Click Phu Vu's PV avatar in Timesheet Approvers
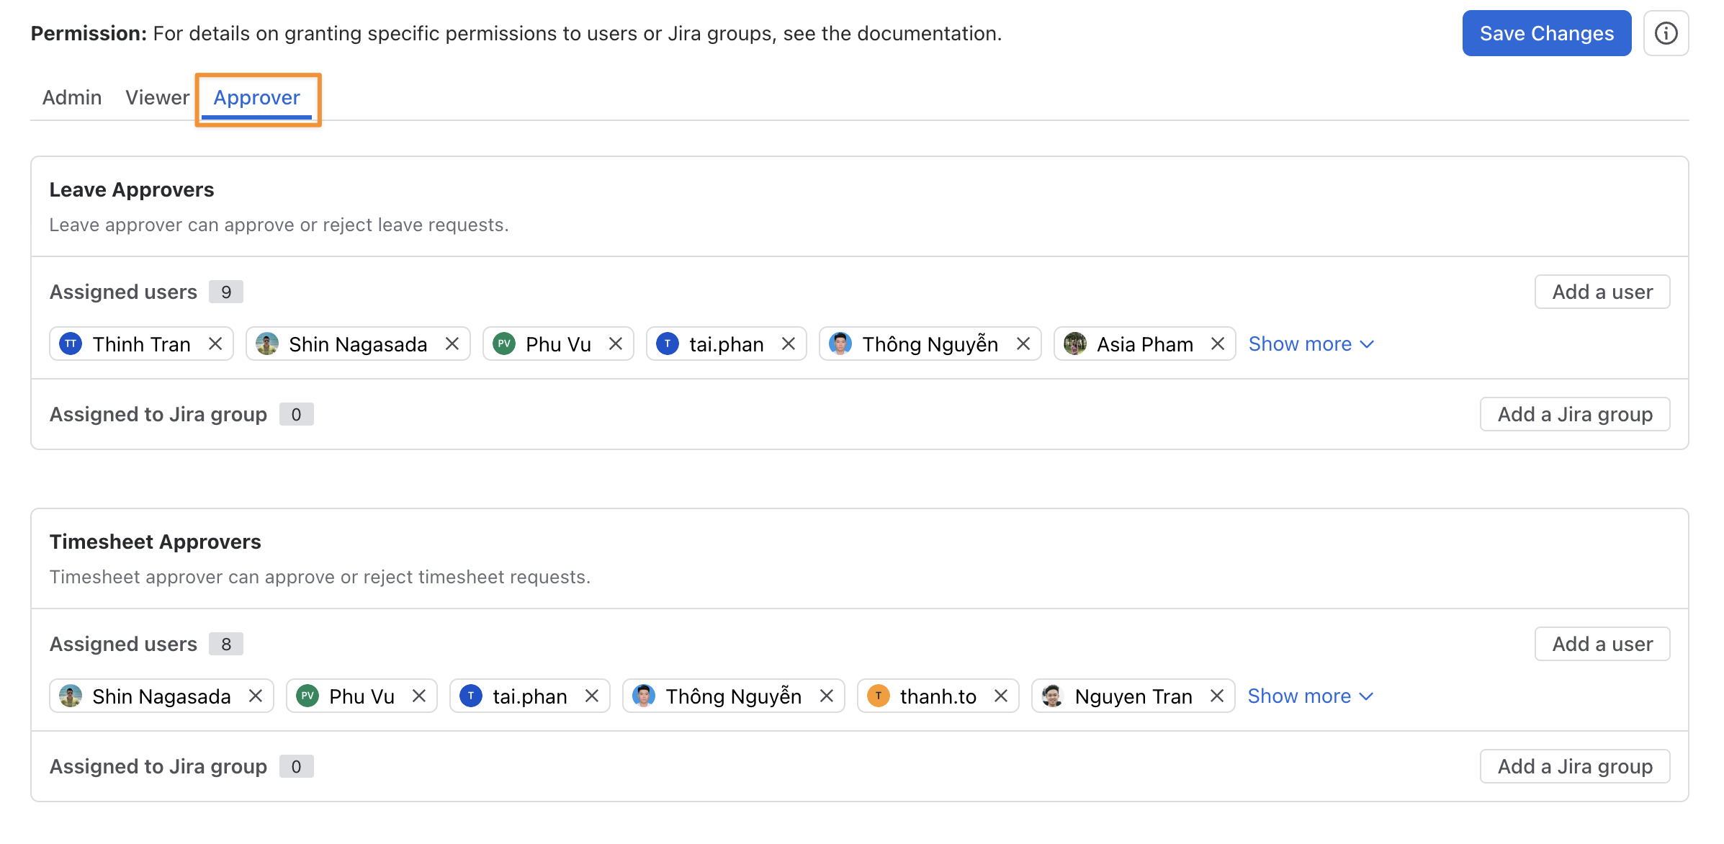This screenshot has width=1724, height=844. coord(307,696)
